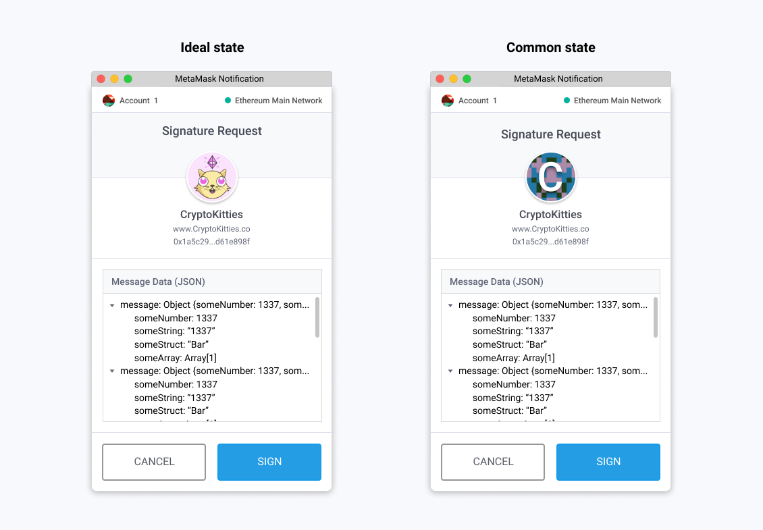
Task: Click Account 1 avatar in left window
Action: (x=109, y=101)
